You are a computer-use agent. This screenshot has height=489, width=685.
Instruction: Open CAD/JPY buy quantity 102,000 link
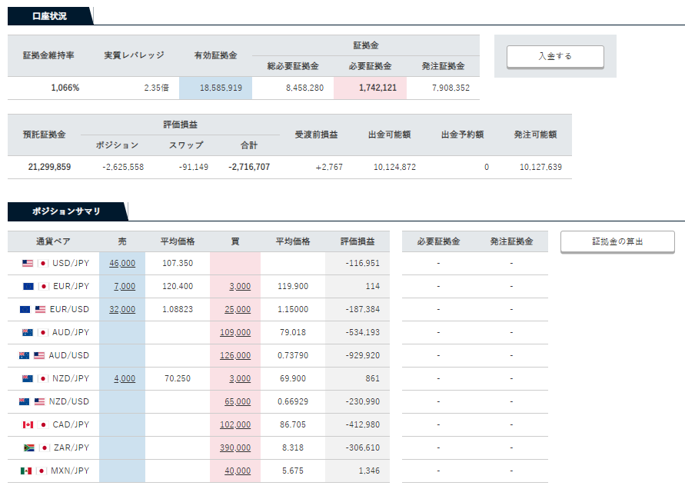coord(235,424)
